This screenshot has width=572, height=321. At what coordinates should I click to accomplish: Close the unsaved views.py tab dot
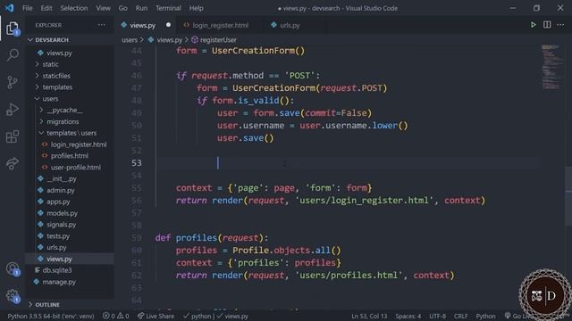point(168,25)
